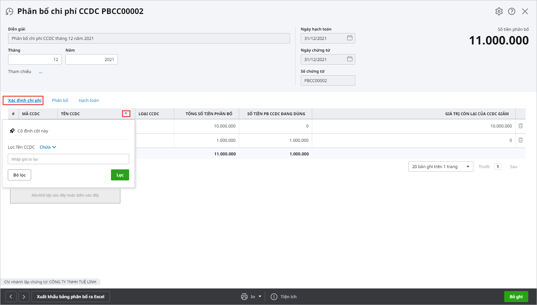
Task: Click the help question mark icon
Action: 512,11
